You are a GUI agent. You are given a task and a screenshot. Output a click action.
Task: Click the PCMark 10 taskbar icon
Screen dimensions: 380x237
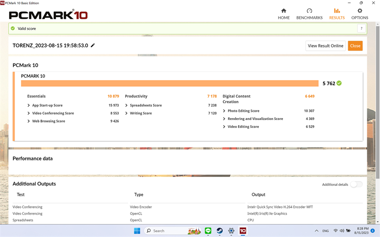point(243,231)
